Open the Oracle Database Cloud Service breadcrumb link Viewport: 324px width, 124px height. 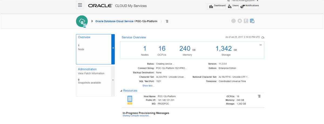point(114,21)
